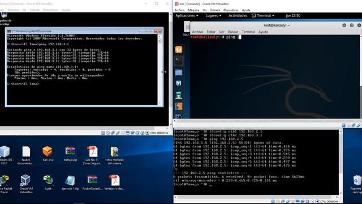Click green mouse integration icon in Tamayo VM
This screenshot has width=362, height=204.
pyautogui.click(x=143, y=133)
